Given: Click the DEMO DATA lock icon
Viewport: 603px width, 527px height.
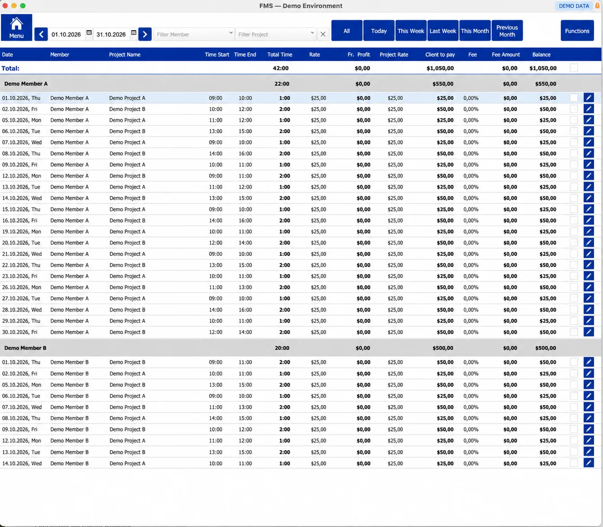Looking at the screenshot, I should click(597, 6).
